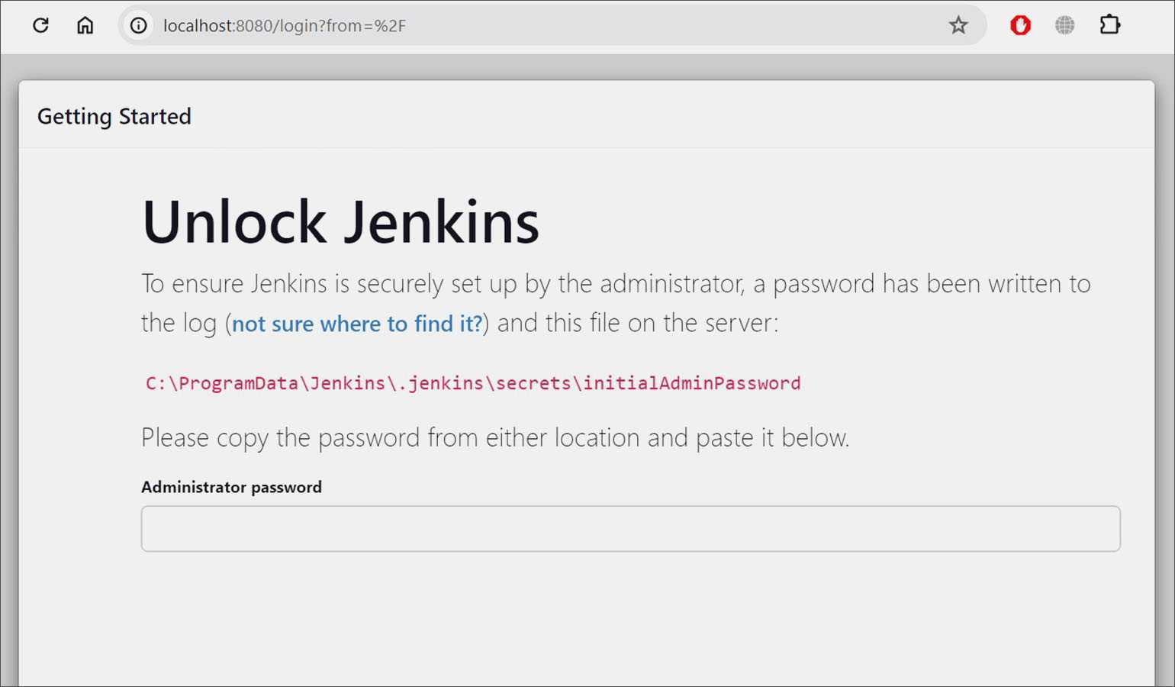Viewport: 1175px width, 687px height.
Task: Bookmark this page with the star icon
Action: click(x=958, y=25)
